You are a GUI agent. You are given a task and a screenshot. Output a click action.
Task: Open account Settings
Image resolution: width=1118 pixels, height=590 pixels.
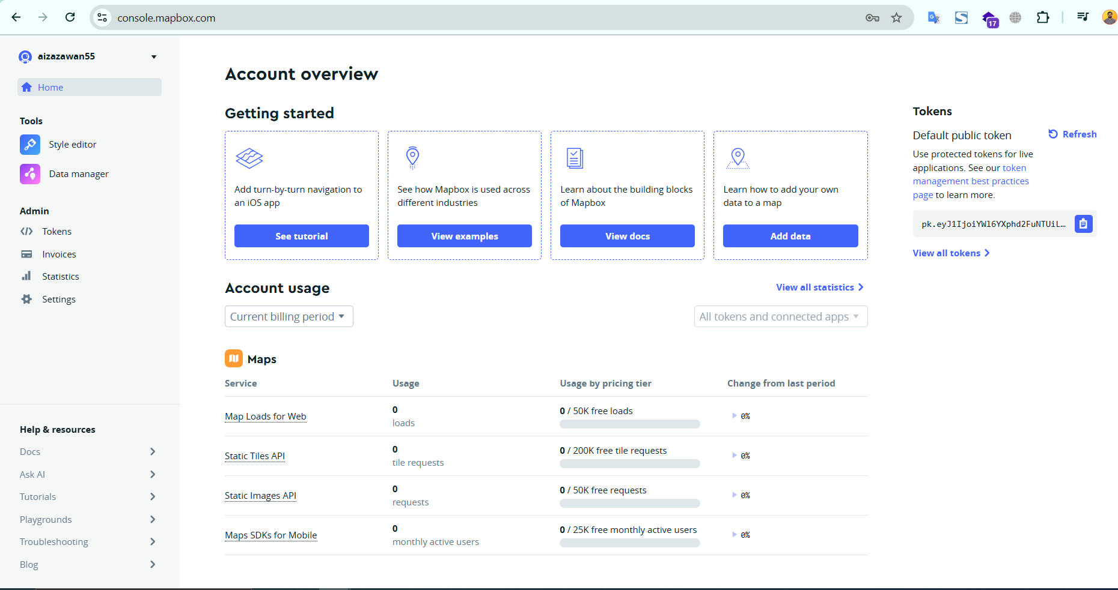tap(59, 299)
